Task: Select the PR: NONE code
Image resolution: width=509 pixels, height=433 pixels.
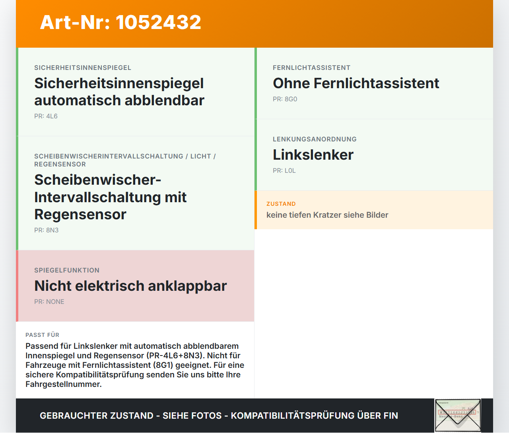Action: click(x=49, y=302)
